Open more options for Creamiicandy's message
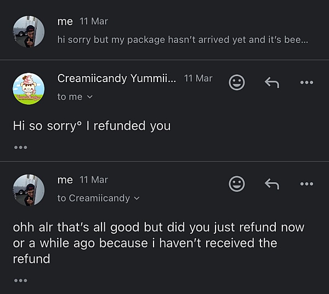Viewport: 329px width, 294px height. coord(307,82)
